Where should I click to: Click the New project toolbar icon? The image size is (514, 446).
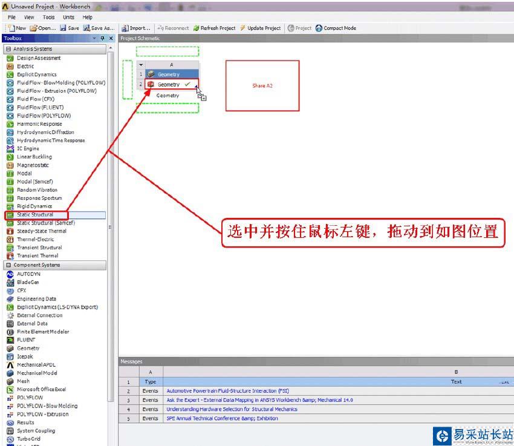[x=11, y=28]
